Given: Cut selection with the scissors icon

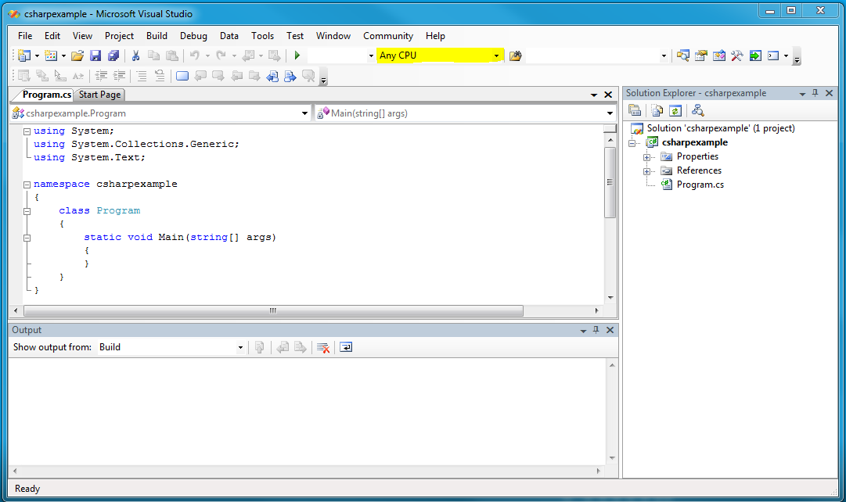Looking at the screenshot, I should [136, 56].
